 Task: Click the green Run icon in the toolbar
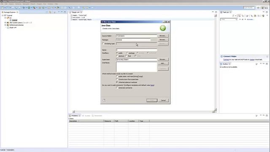29,8
